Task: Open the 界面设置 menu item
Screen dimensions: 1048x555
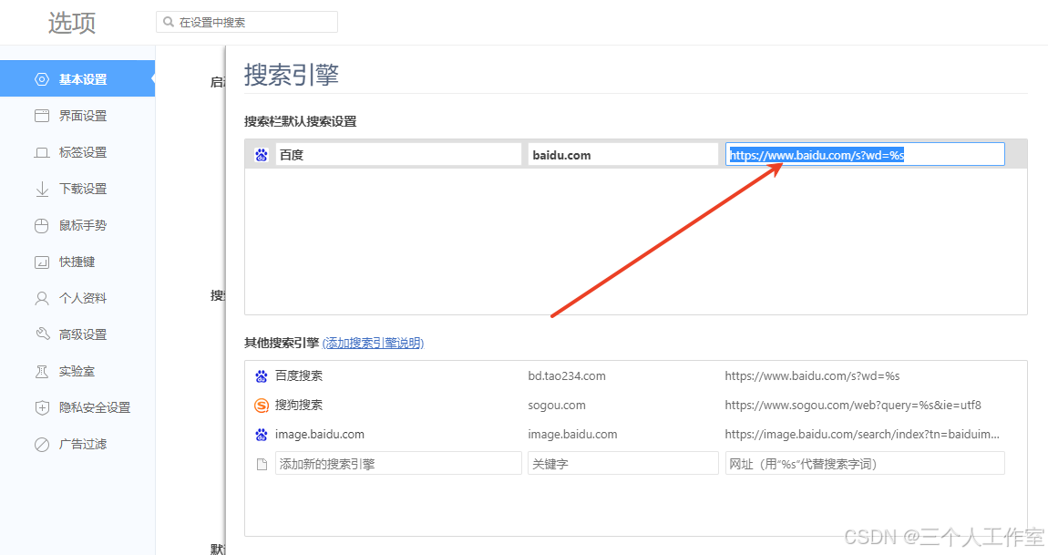Action: 77,116
